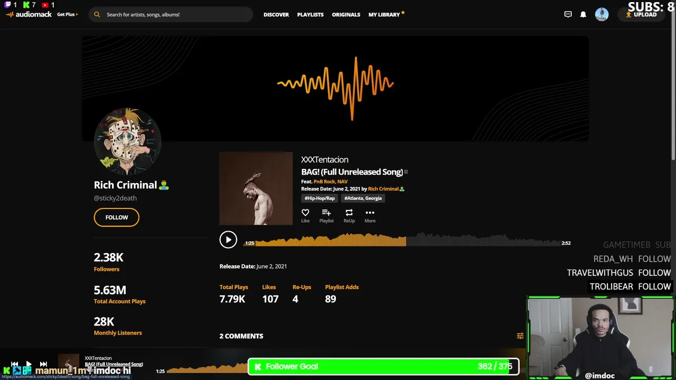The height and width of the screenshot is (380, 676).
Task: Open the Discover menu
Action: pyautogui.click(x=276, y=15)
